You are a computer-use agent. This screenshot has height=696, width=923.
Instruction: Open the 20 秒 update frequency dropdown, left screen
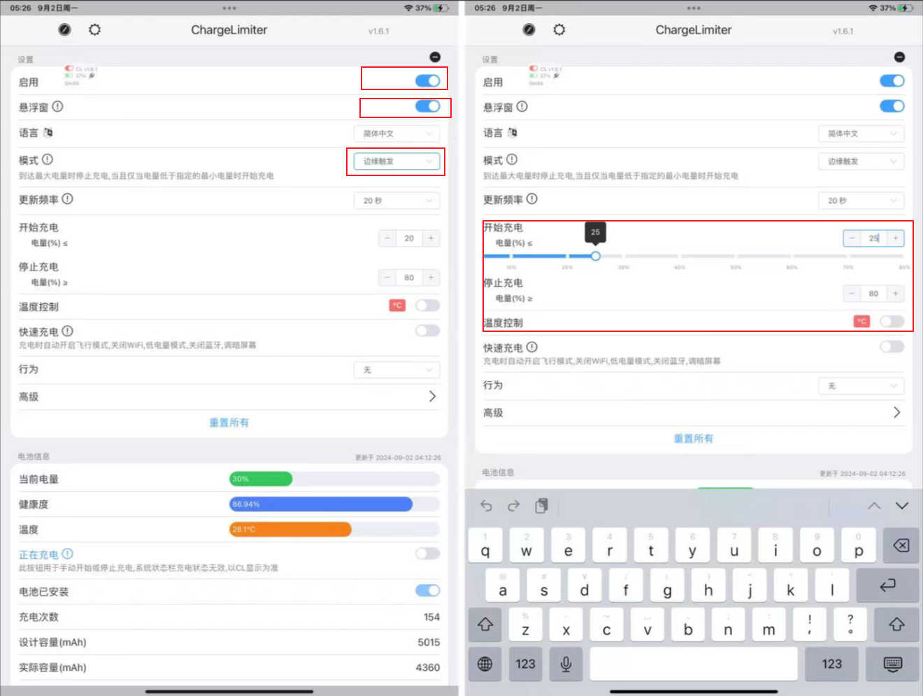click(396, 201)
